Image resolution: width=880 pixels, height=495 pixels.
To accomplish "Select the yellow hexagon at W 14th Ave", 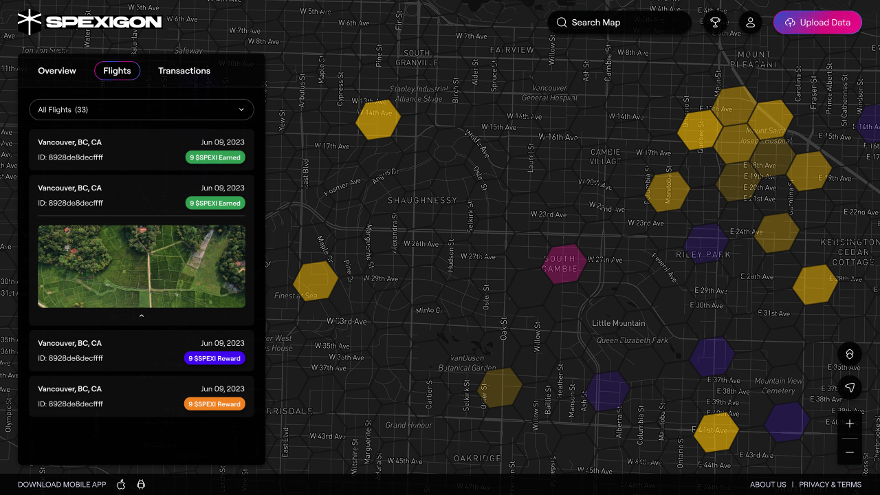I will [x=378, y=120].
